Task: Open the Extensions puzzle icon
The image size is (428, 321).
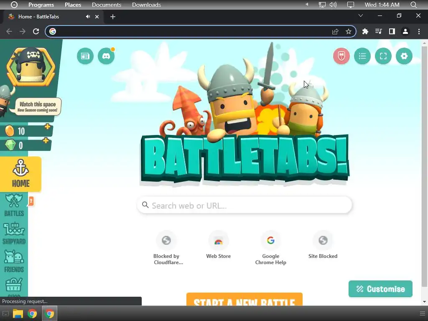Action: click(365, 31)
